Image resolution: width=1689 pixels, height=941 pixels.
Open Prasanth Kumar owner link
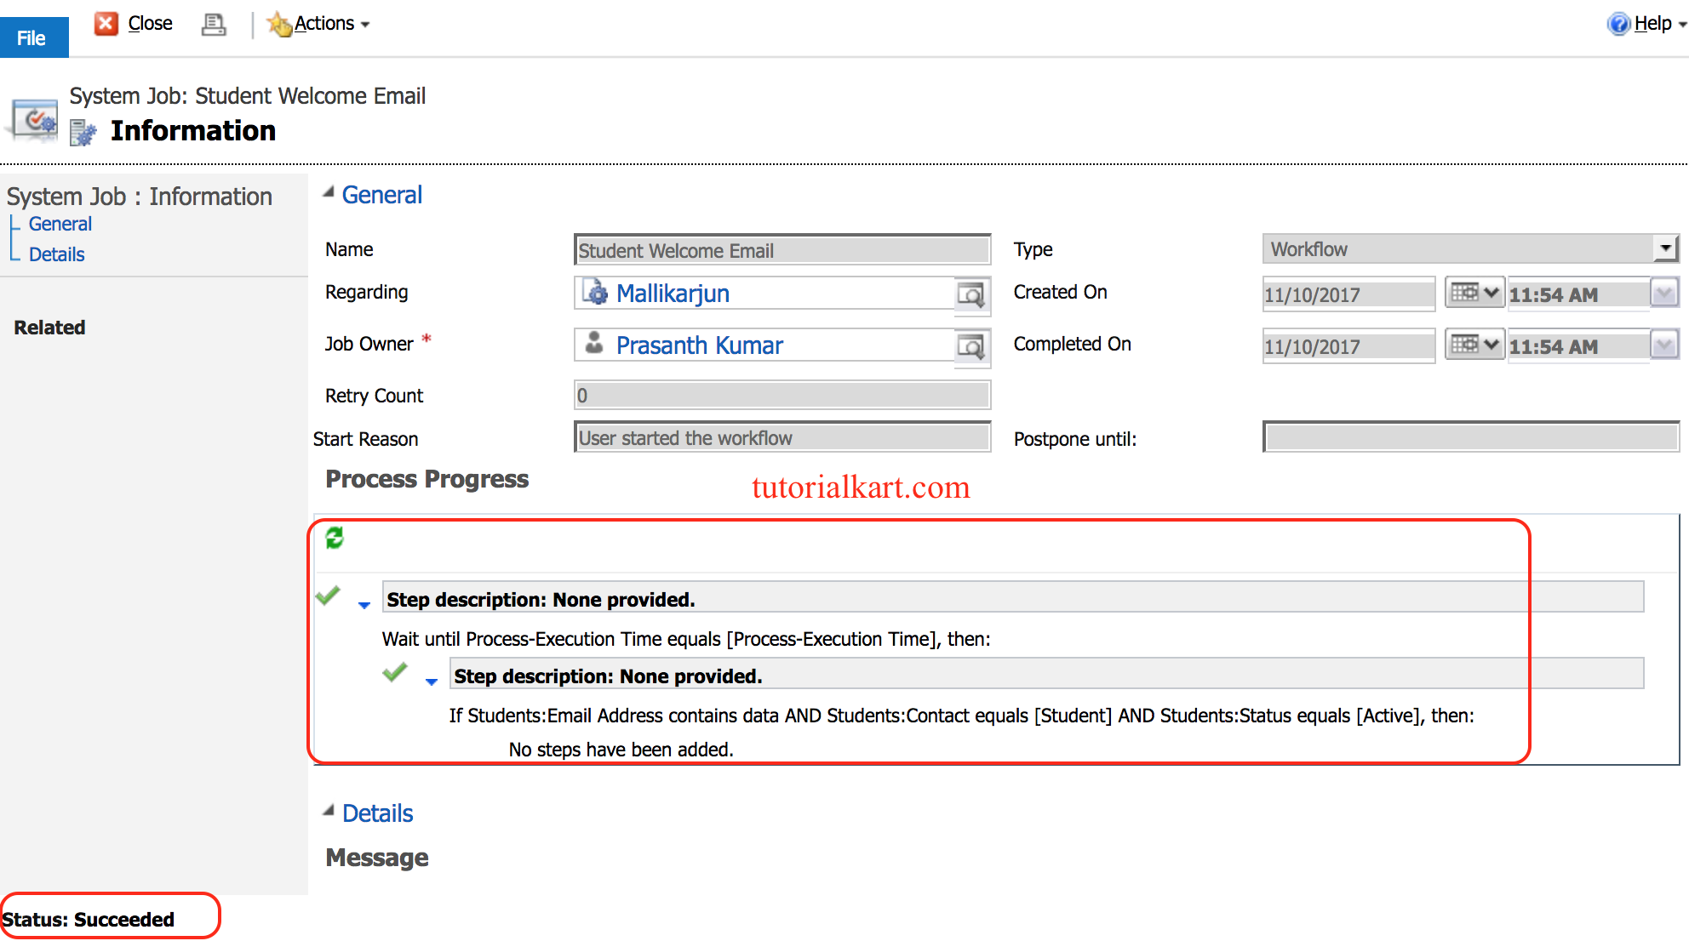pos(699,345)
